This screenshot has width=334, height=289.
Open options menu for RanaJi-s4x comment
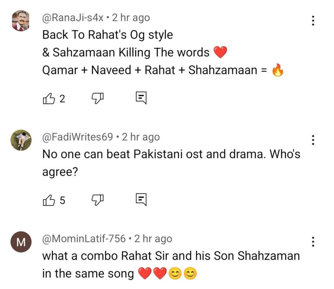[x=313, y=21]
